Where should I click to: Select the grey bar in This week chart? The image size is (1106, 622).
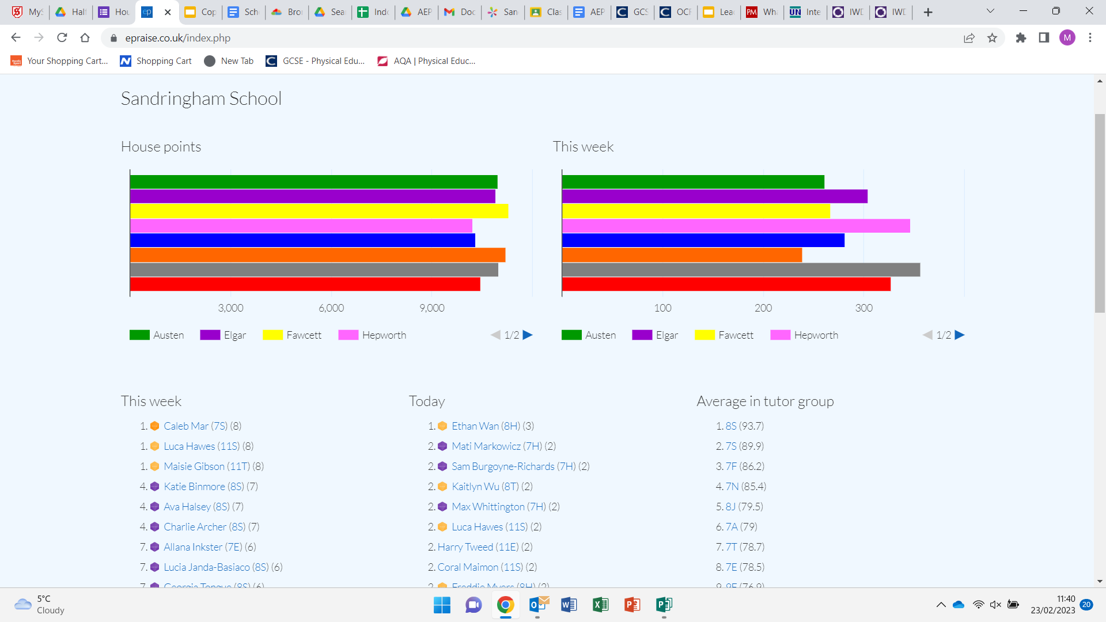pos(741,270)
